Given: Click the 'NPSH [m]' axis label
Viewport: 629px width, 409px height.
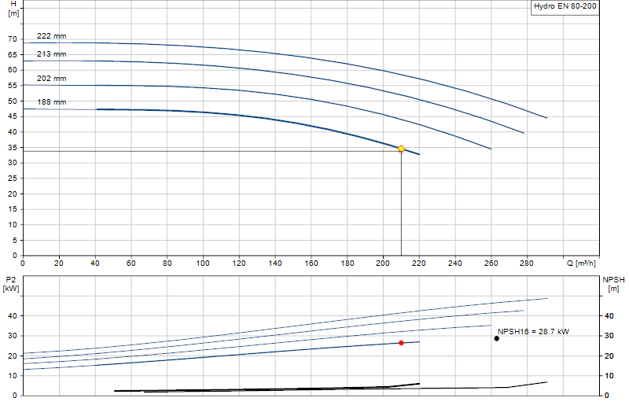Looking at the screenshot, I should tap(613, 284).
